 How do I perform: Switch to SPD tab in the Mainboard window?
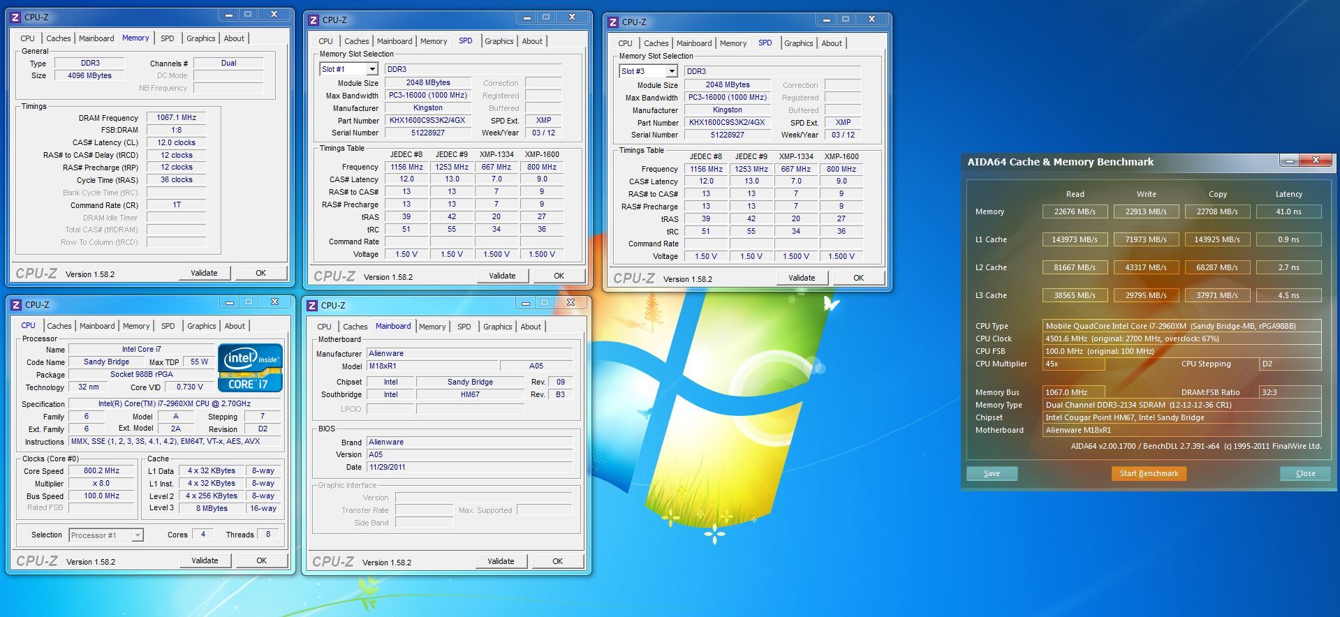464,327
